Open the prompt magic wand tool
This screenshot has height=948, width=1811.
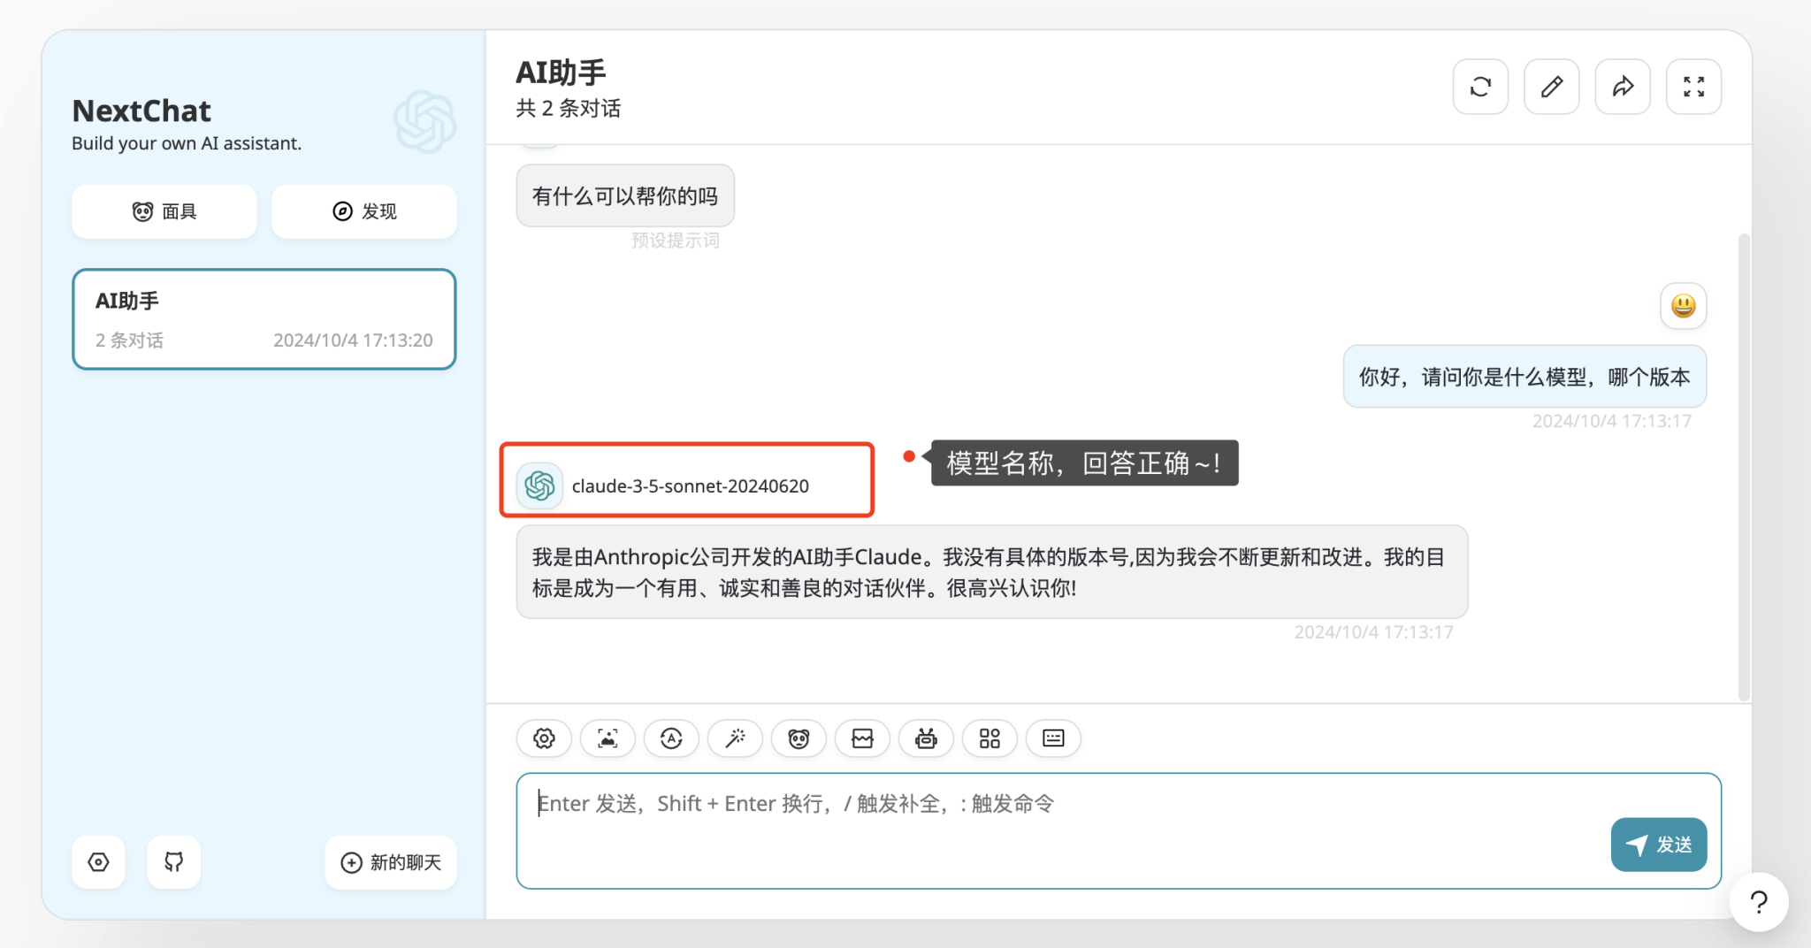pos(735,738)
